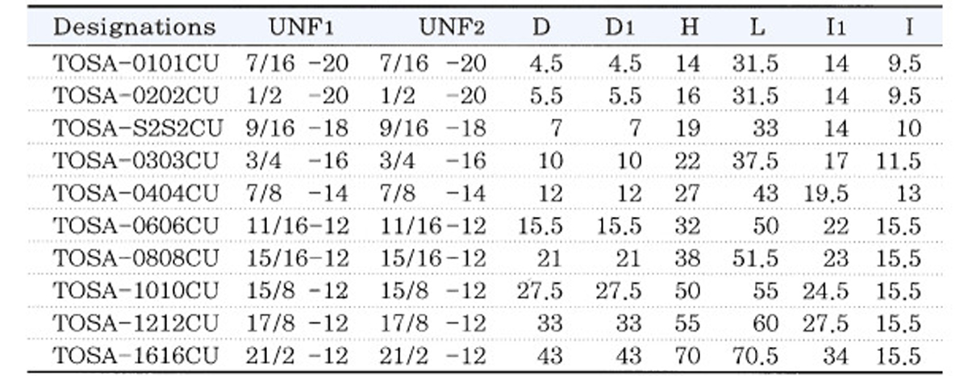Select the TOSA-1212CU designation cell
The height and width of the screenshot is (376, 968).
[x=136, y=324]
